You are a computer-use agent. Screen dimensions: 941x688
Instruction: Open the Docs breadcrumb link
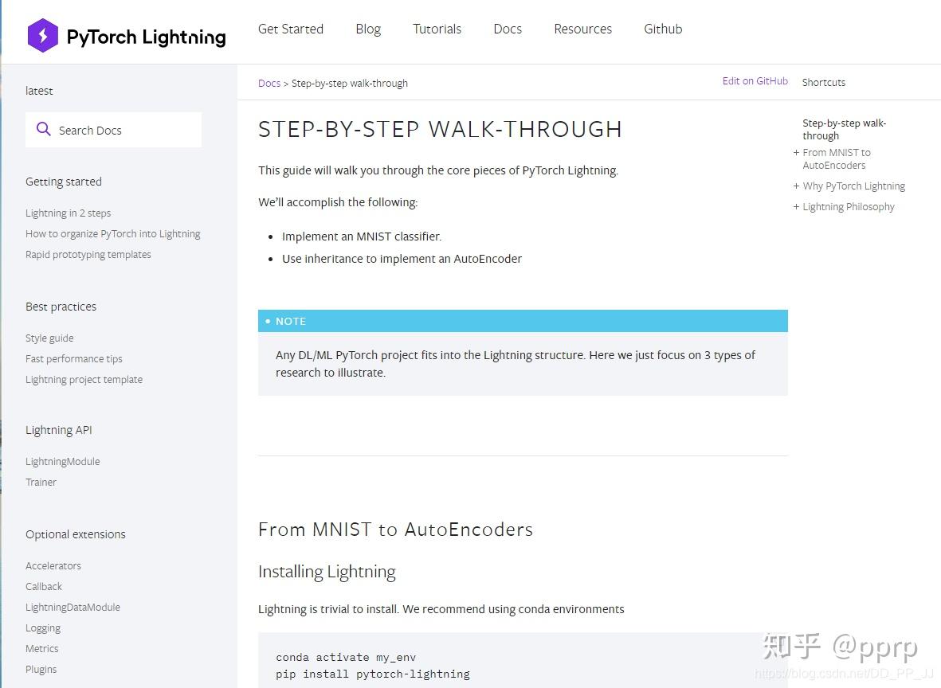pos(269,83)
